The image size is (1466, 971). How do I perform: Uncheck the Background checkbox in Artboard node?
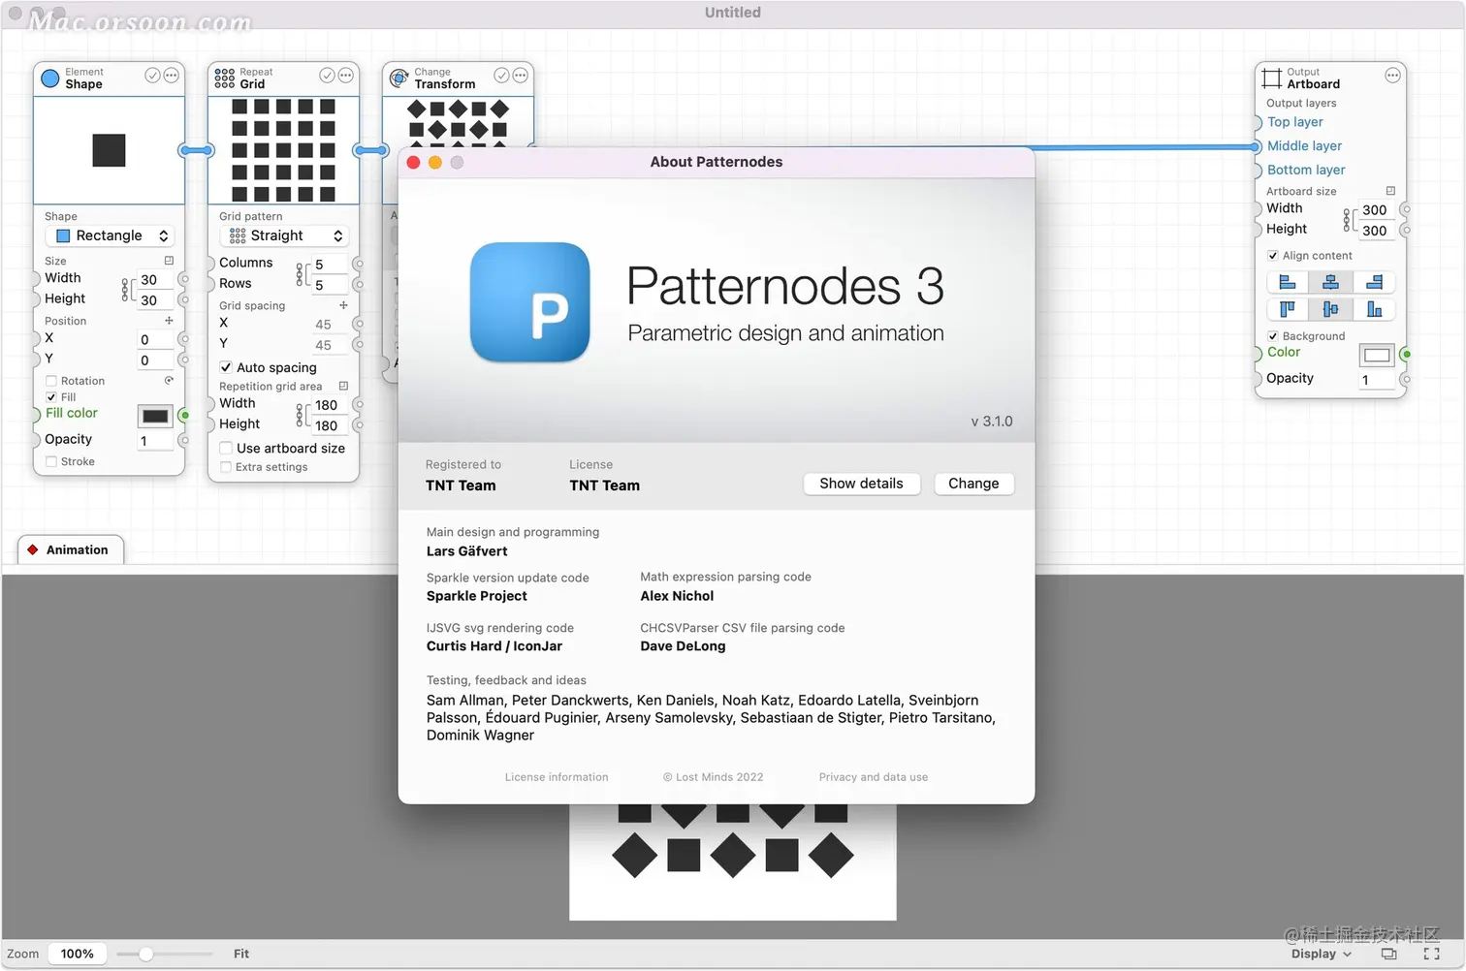click(1273, 336)
